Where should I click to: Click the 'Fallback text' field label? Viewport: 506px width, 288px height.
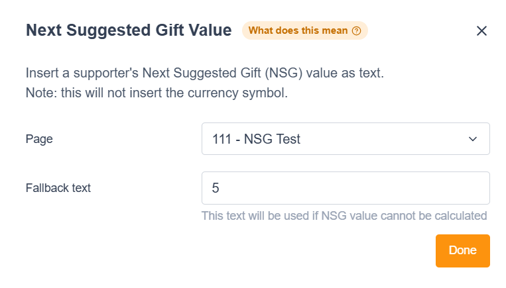click(58, 188)
